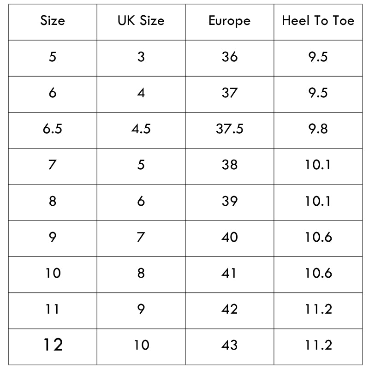Select the "Europe" column header

pyautogui.click(x=229, y=21)
